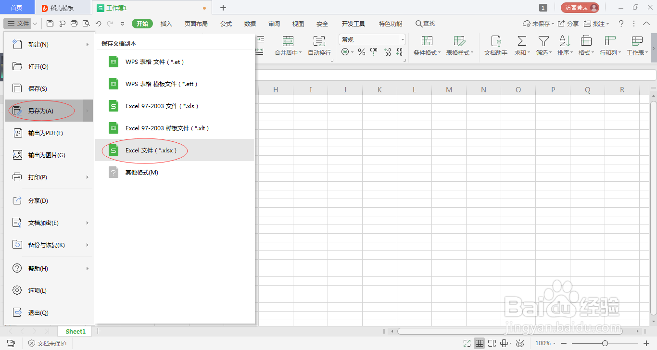Select 保存(S) in file menu

coord(49,89)
